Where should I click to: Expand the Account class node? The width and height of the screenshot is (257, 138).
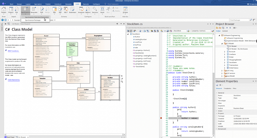click(x=225, y=52)
